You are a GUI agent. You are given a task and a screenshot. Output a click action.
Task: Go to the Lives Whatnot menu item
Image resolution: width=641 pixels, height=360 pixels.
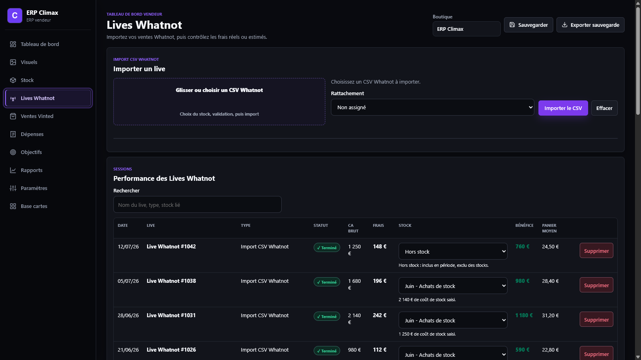coord(48,98)
